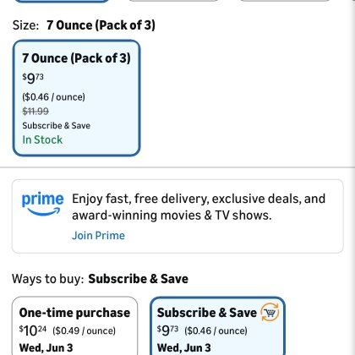Click the ($0.46 / ounce) text in size tile
The height and width of the screenshot is (355, 355).
(53, 97)
